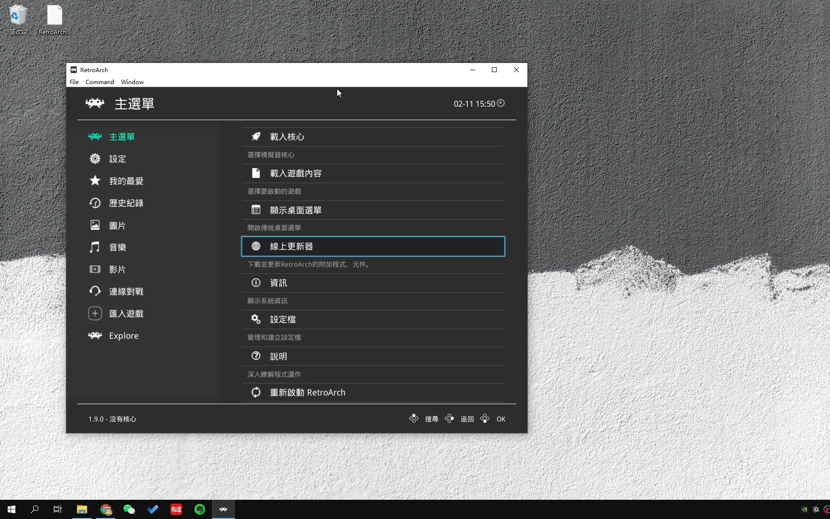The width and height of the screenshot is (830, 519).
Task: Click the OK hint in footer
Action: (501, 419)
